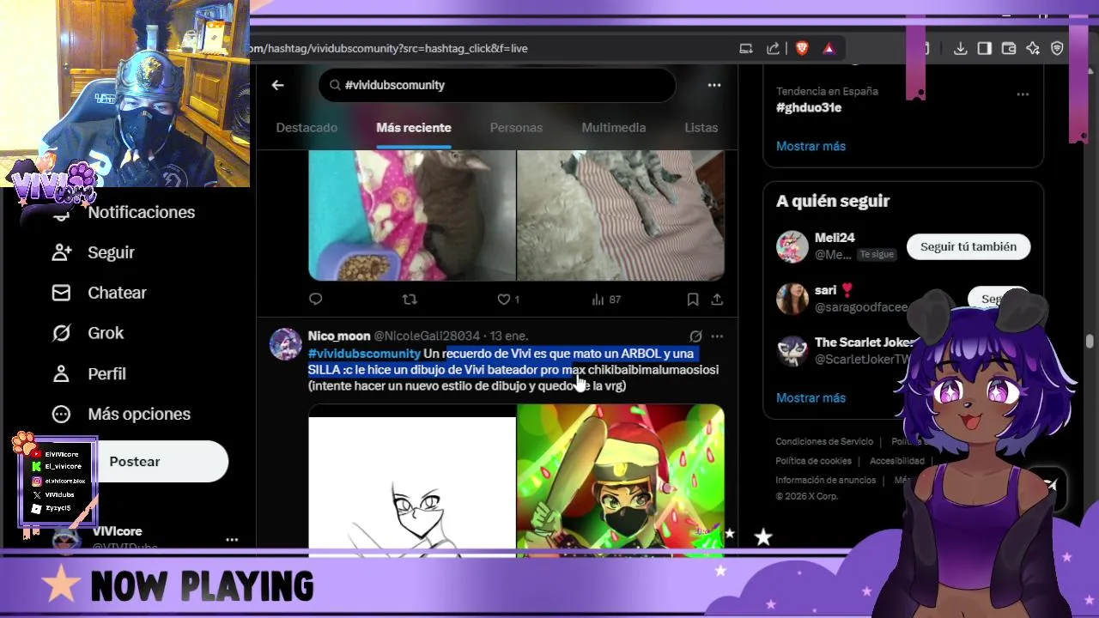The height and width of the screenshot is (618, 1099).
Task: Switch to the Destacado tab
Action: (x=307, y=127)
